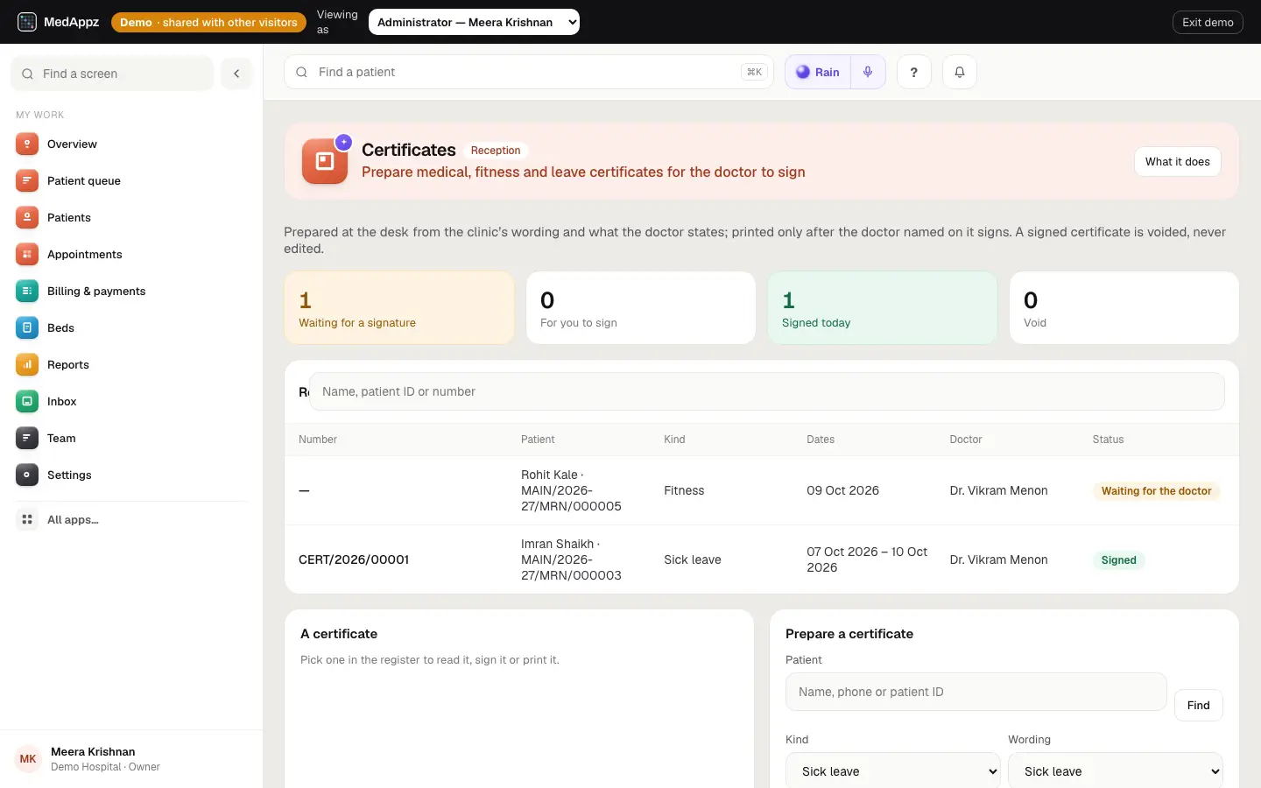Click the Exit demo button

click(x=1208, y=22)
